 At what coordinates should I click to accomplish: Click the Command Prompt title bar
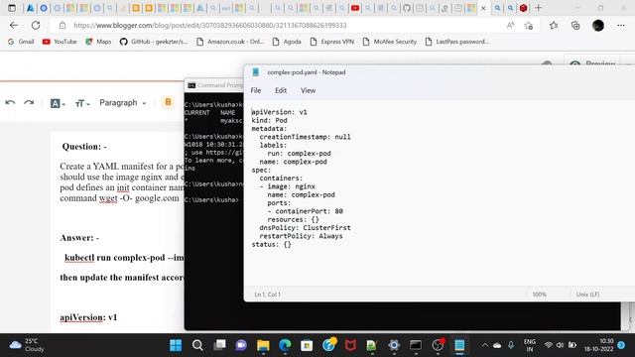(x=214, y=85)
